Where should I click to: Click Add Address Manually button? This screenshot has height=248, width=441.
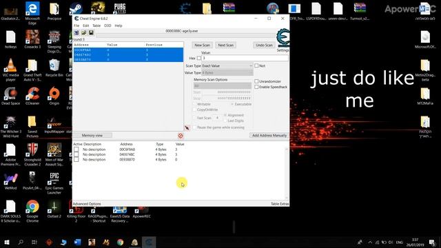tap(269, 136)
